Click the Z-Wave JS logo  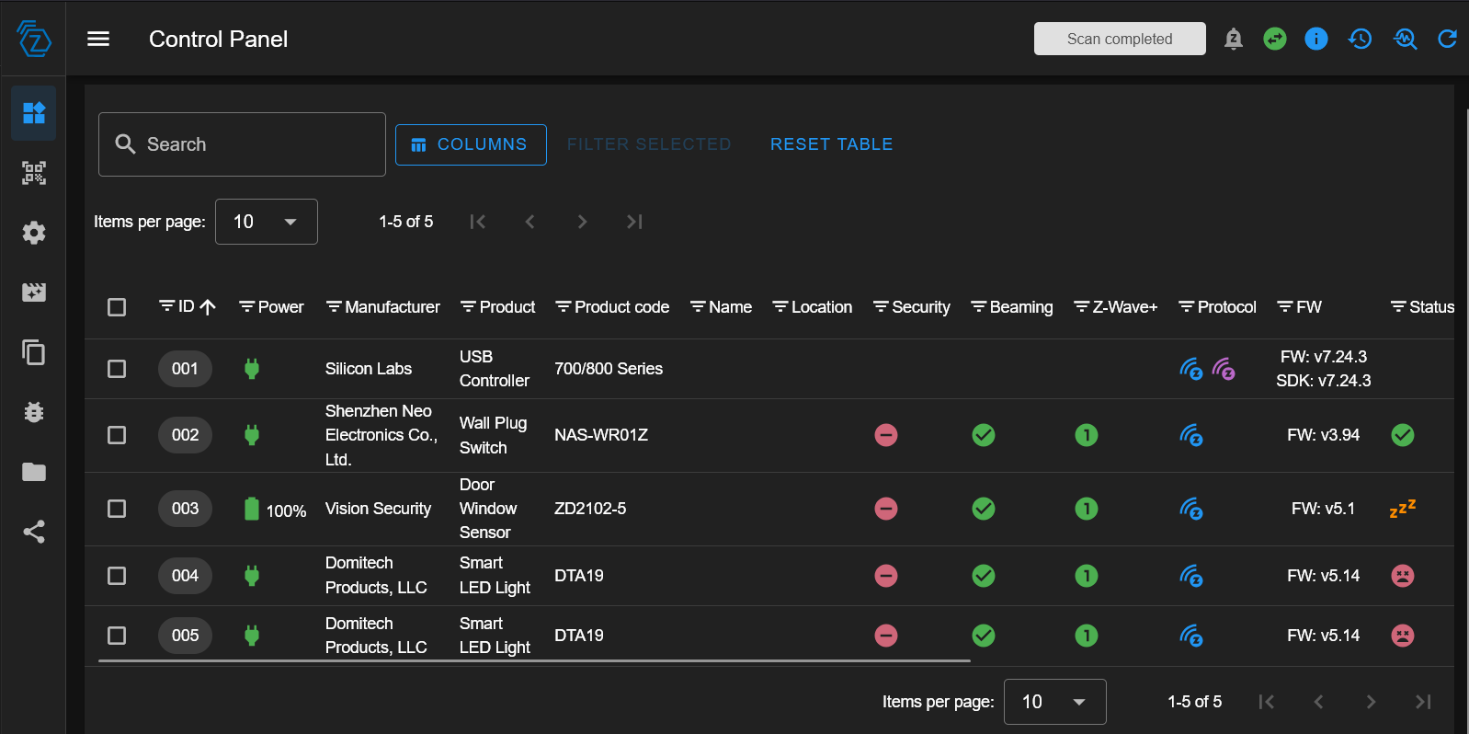pyautogui.click(x=34, y=39)
